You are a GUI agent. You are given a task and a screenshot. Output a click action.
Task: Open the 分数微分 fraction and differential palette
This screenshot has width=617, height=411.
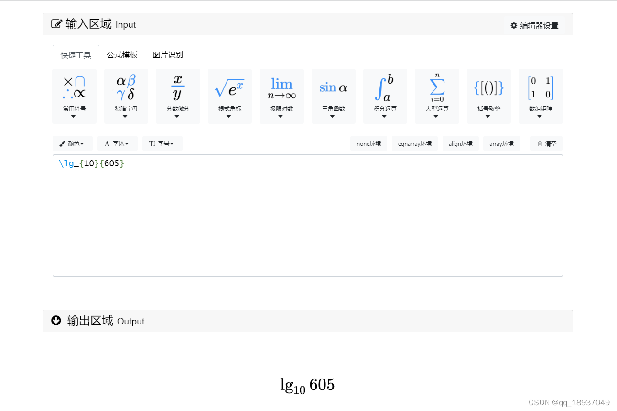178,96
